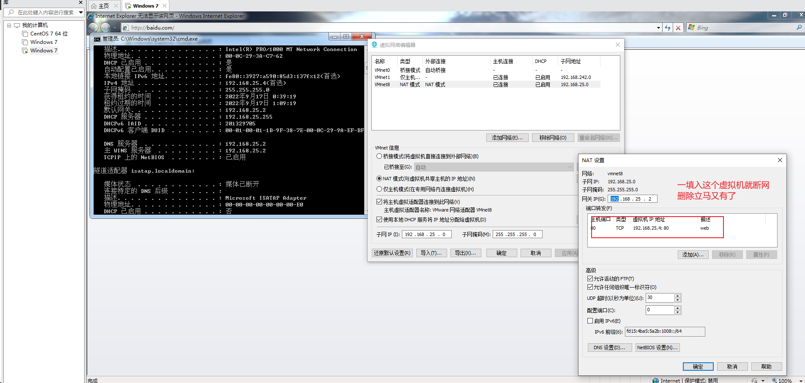This screenshot has width=805, height=383.
Task: Click 配置端口 spinner up arrow
Action: 678,308
